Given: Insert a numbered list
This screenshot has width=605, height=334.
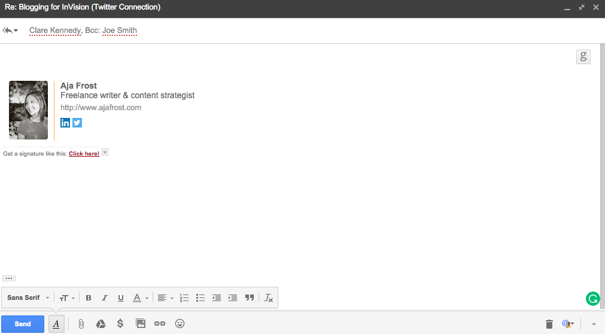Looking at the screenshot, I should point(184,297).
